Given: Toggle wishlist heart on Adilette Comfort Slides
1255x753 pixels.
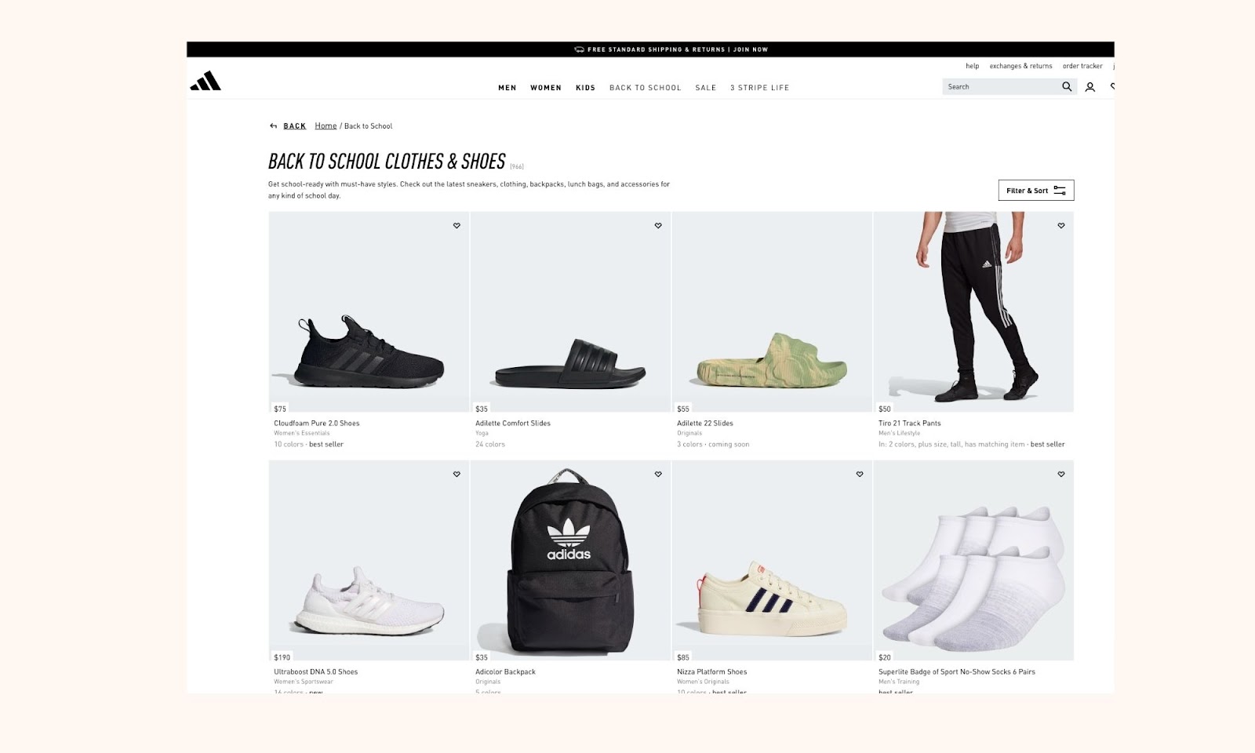Looking at the screenshot, I should 658,226.
